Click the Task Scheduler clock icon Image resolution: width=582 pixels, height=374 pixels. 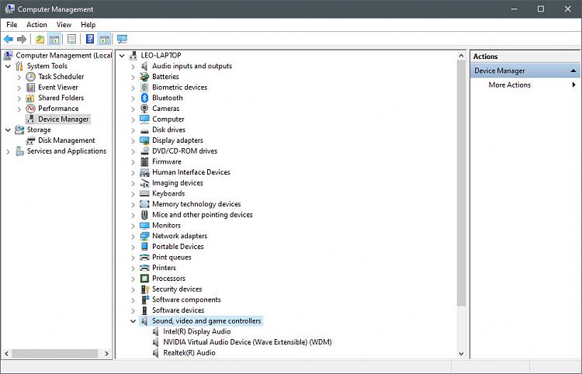tap(30, 77)
